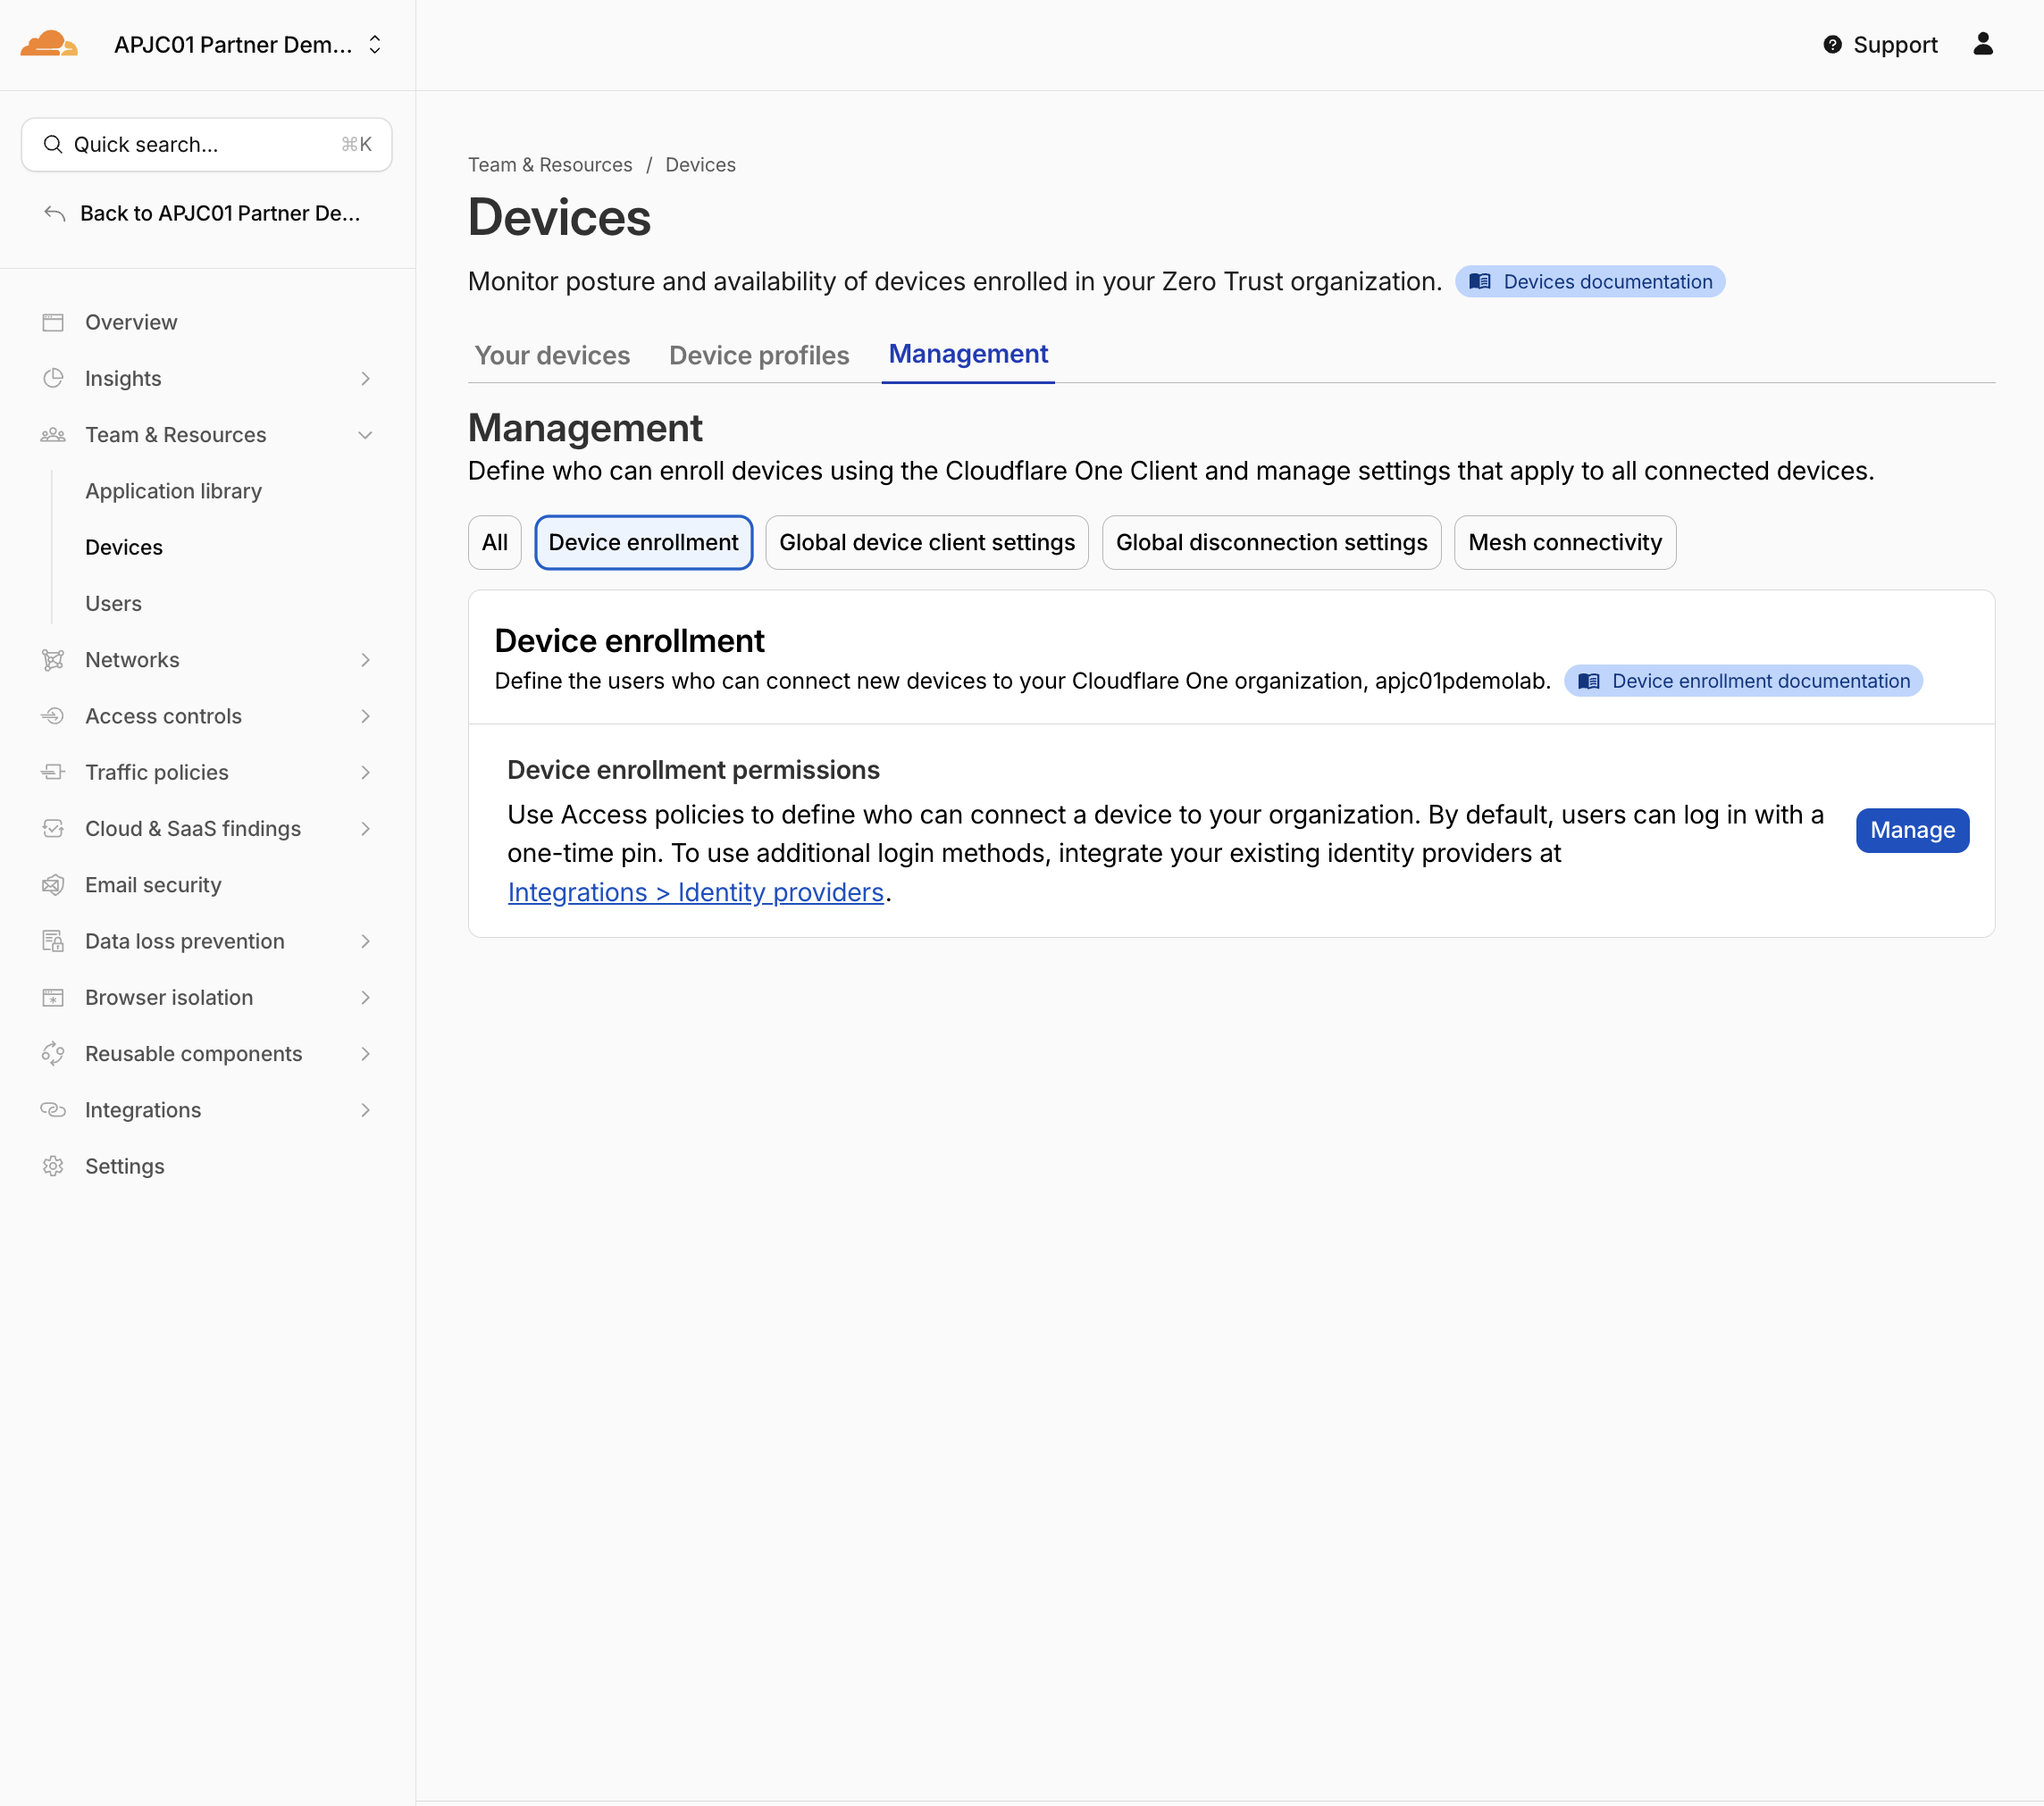Select Global disconnection settings filter

click(1271, 543)
